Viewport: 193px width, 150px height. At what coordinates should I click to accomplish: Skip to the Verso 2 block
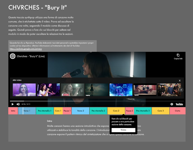coord(81,111)
